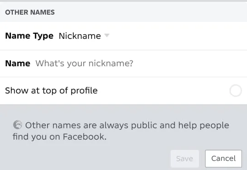Click the 'Show at top of profile' text
Screen dimensions: 247x170
pyautogui.click(x=51, y=90)
